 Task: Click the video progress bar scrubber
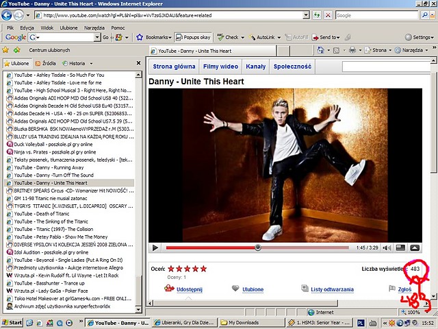click(x=258, y=247)
